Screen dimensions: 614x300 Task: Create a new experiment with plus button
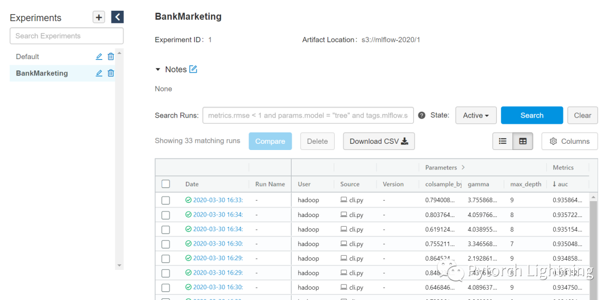click(99, 17)
